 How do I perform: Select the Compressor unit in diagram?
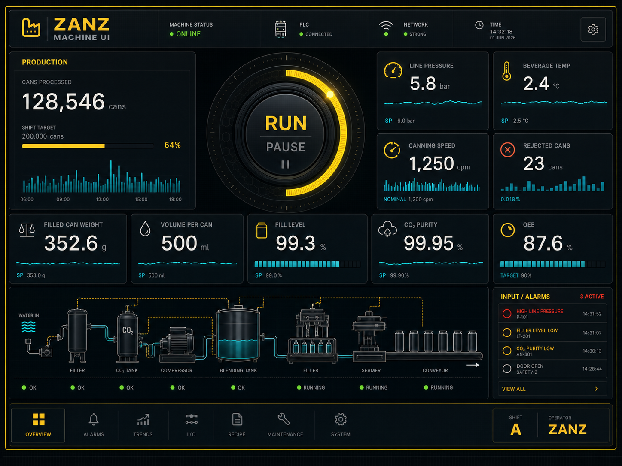point(177,345)
